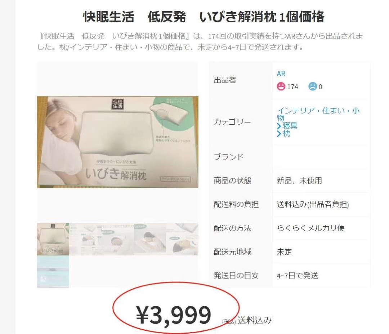The height and width of the screenshot is (334, 389).
Task: Select first thumbnail of pillow box
Action: pos(53,239)
